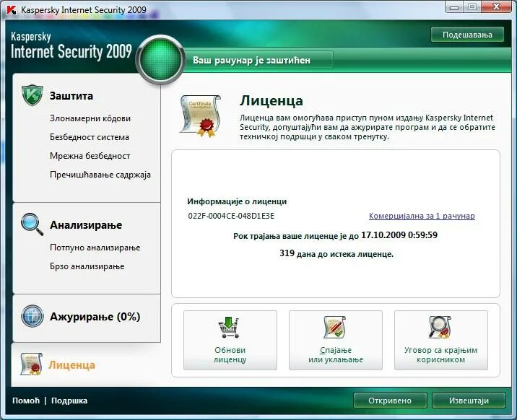Viewport: 517px width, 420px height.
Task: Click the pencil certificate icon above Спајање
Action: 334,327
